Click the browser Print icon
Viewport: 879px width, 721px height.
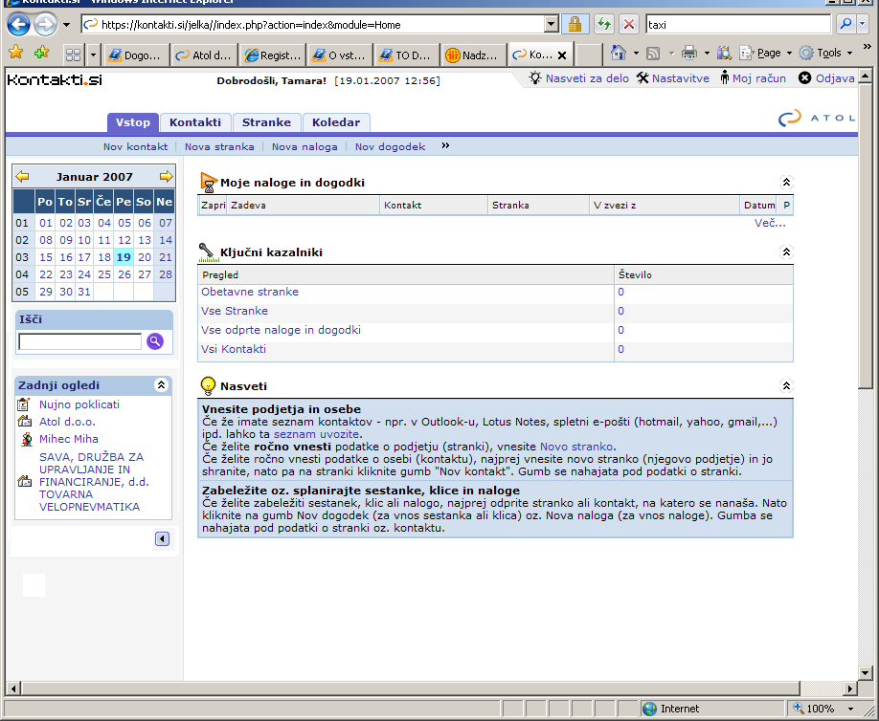tap(688, 54)
